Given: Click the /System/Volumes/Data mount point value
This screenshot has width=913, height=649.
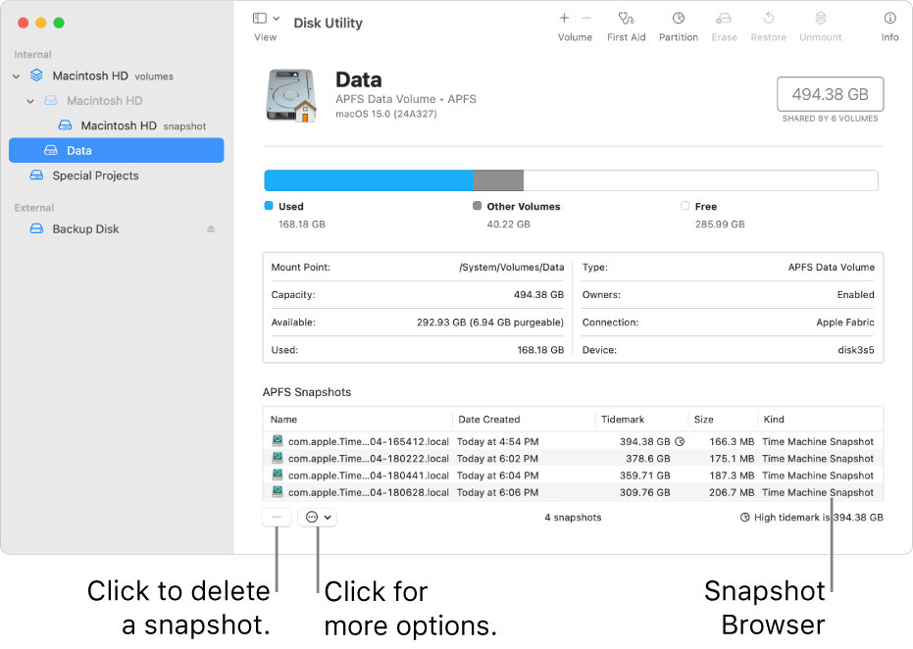Looking at the screenshot, I should click(x=511, y=268).
